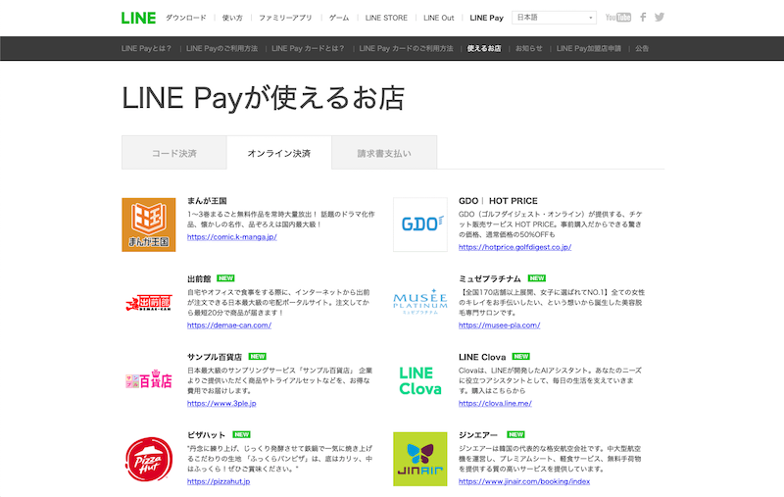The width and height of the screenshot is (784, 497).
Task: Open the Facebook icon link
Action: click(x=643, y=18)
